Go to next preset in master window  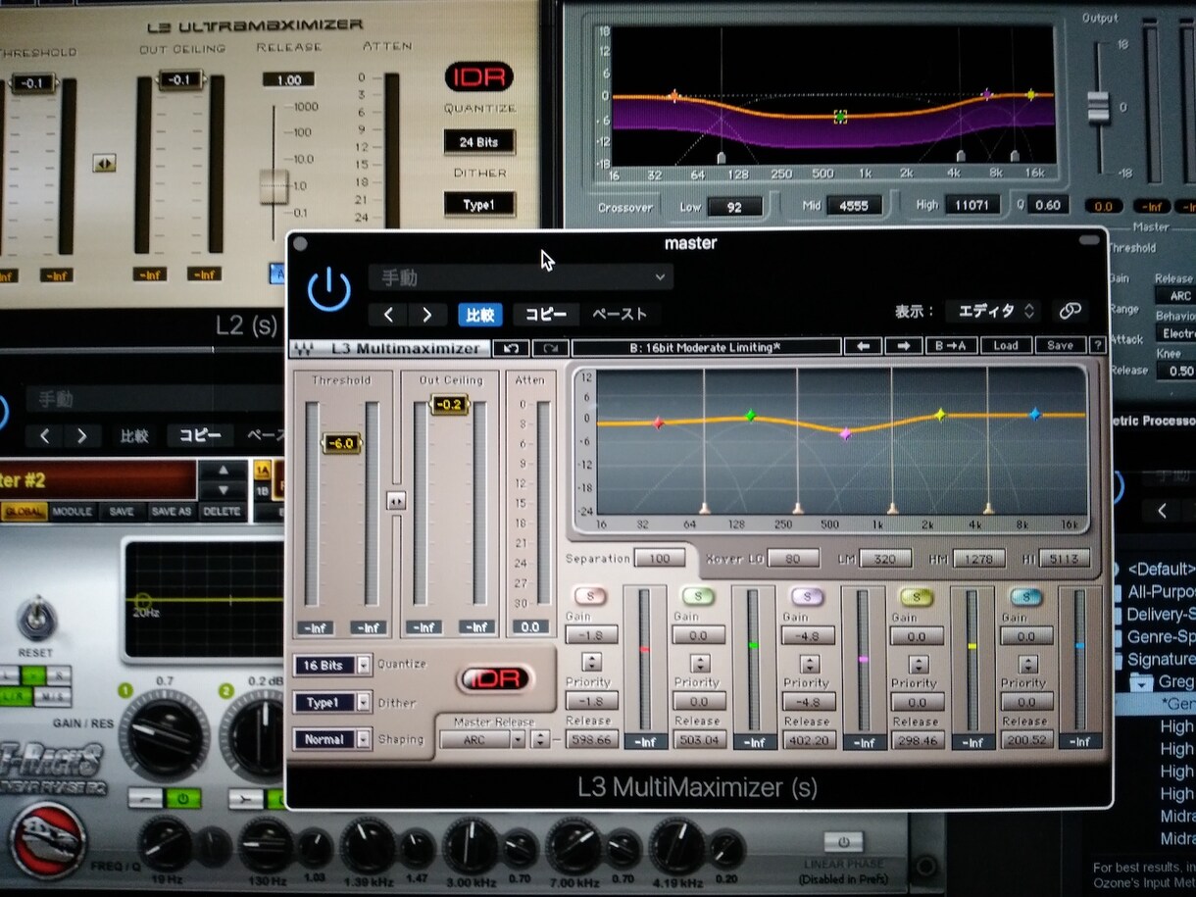pos(426,315)
